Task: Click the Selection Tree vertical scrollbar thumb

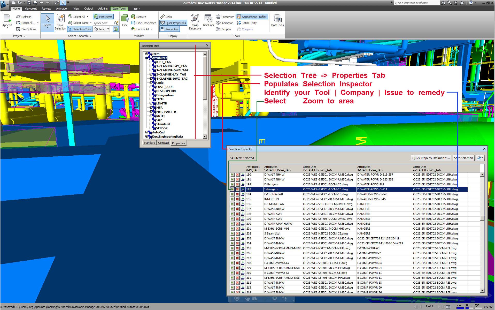Action: click(x=205, y=78)
